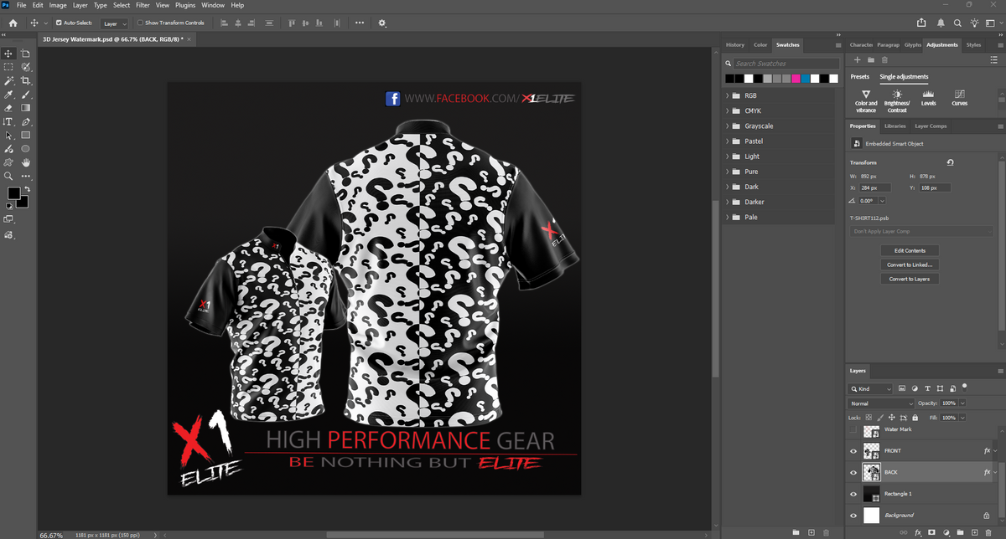Open layer style fx menu at bottom
Viewport: 1006px width, 539px height.
click(916, 532)
